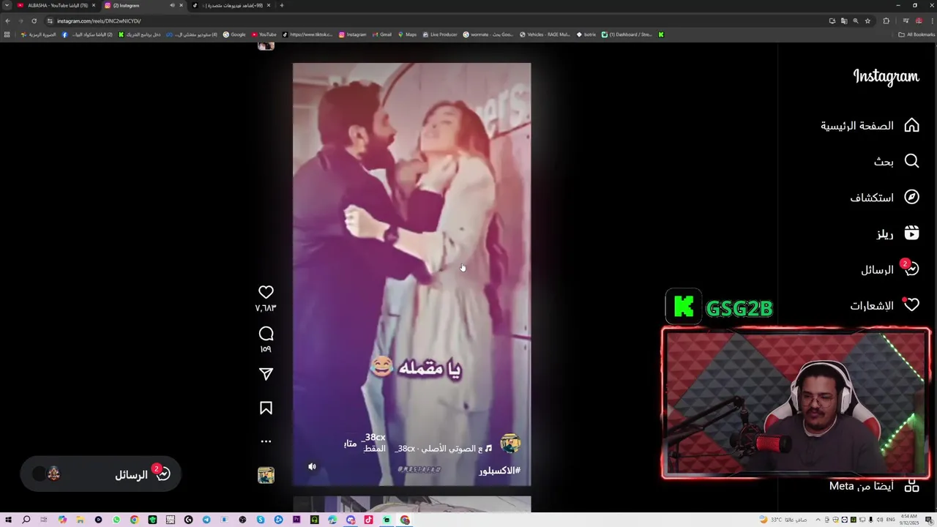Click the streamer webcam overlay
937x527 pixels.
(x=796, y=403)
